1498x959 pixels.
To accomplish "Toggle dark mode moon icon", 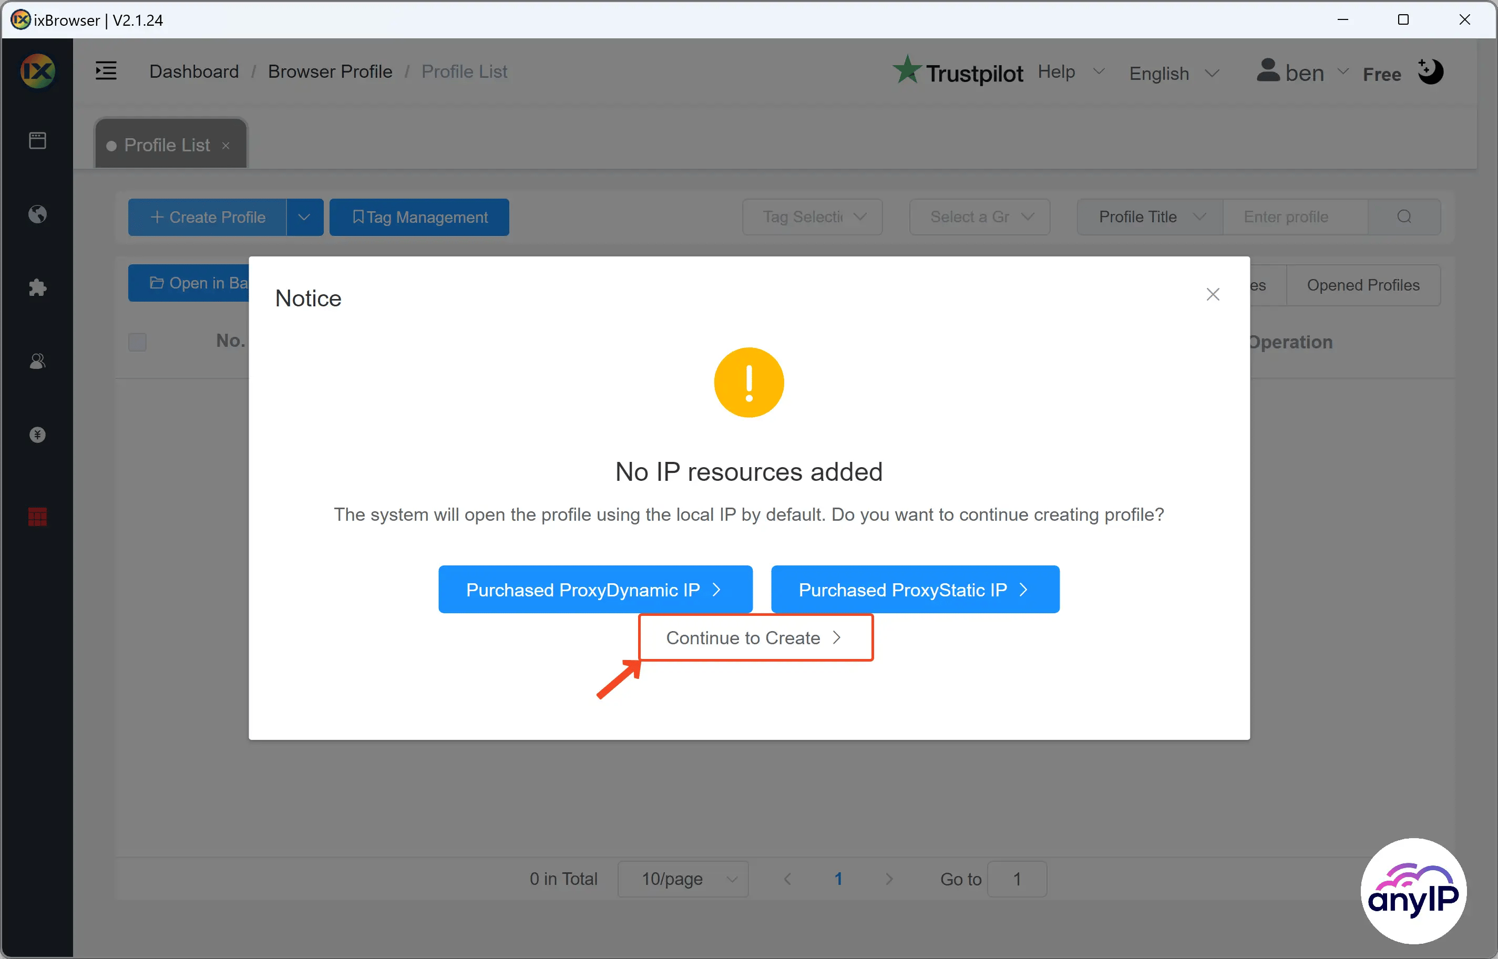I will [x=1431, y=71].
